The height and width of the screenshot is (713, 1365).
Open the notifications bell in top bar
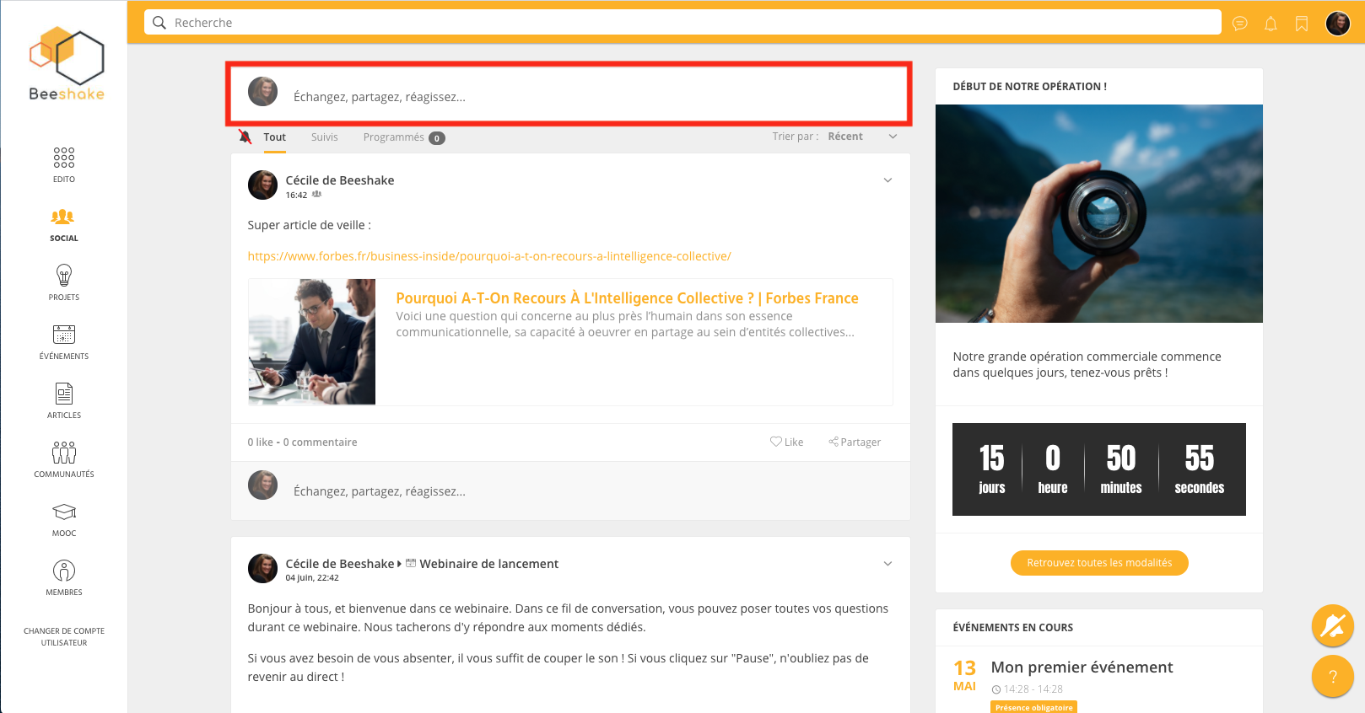(x=1271, y=24)
